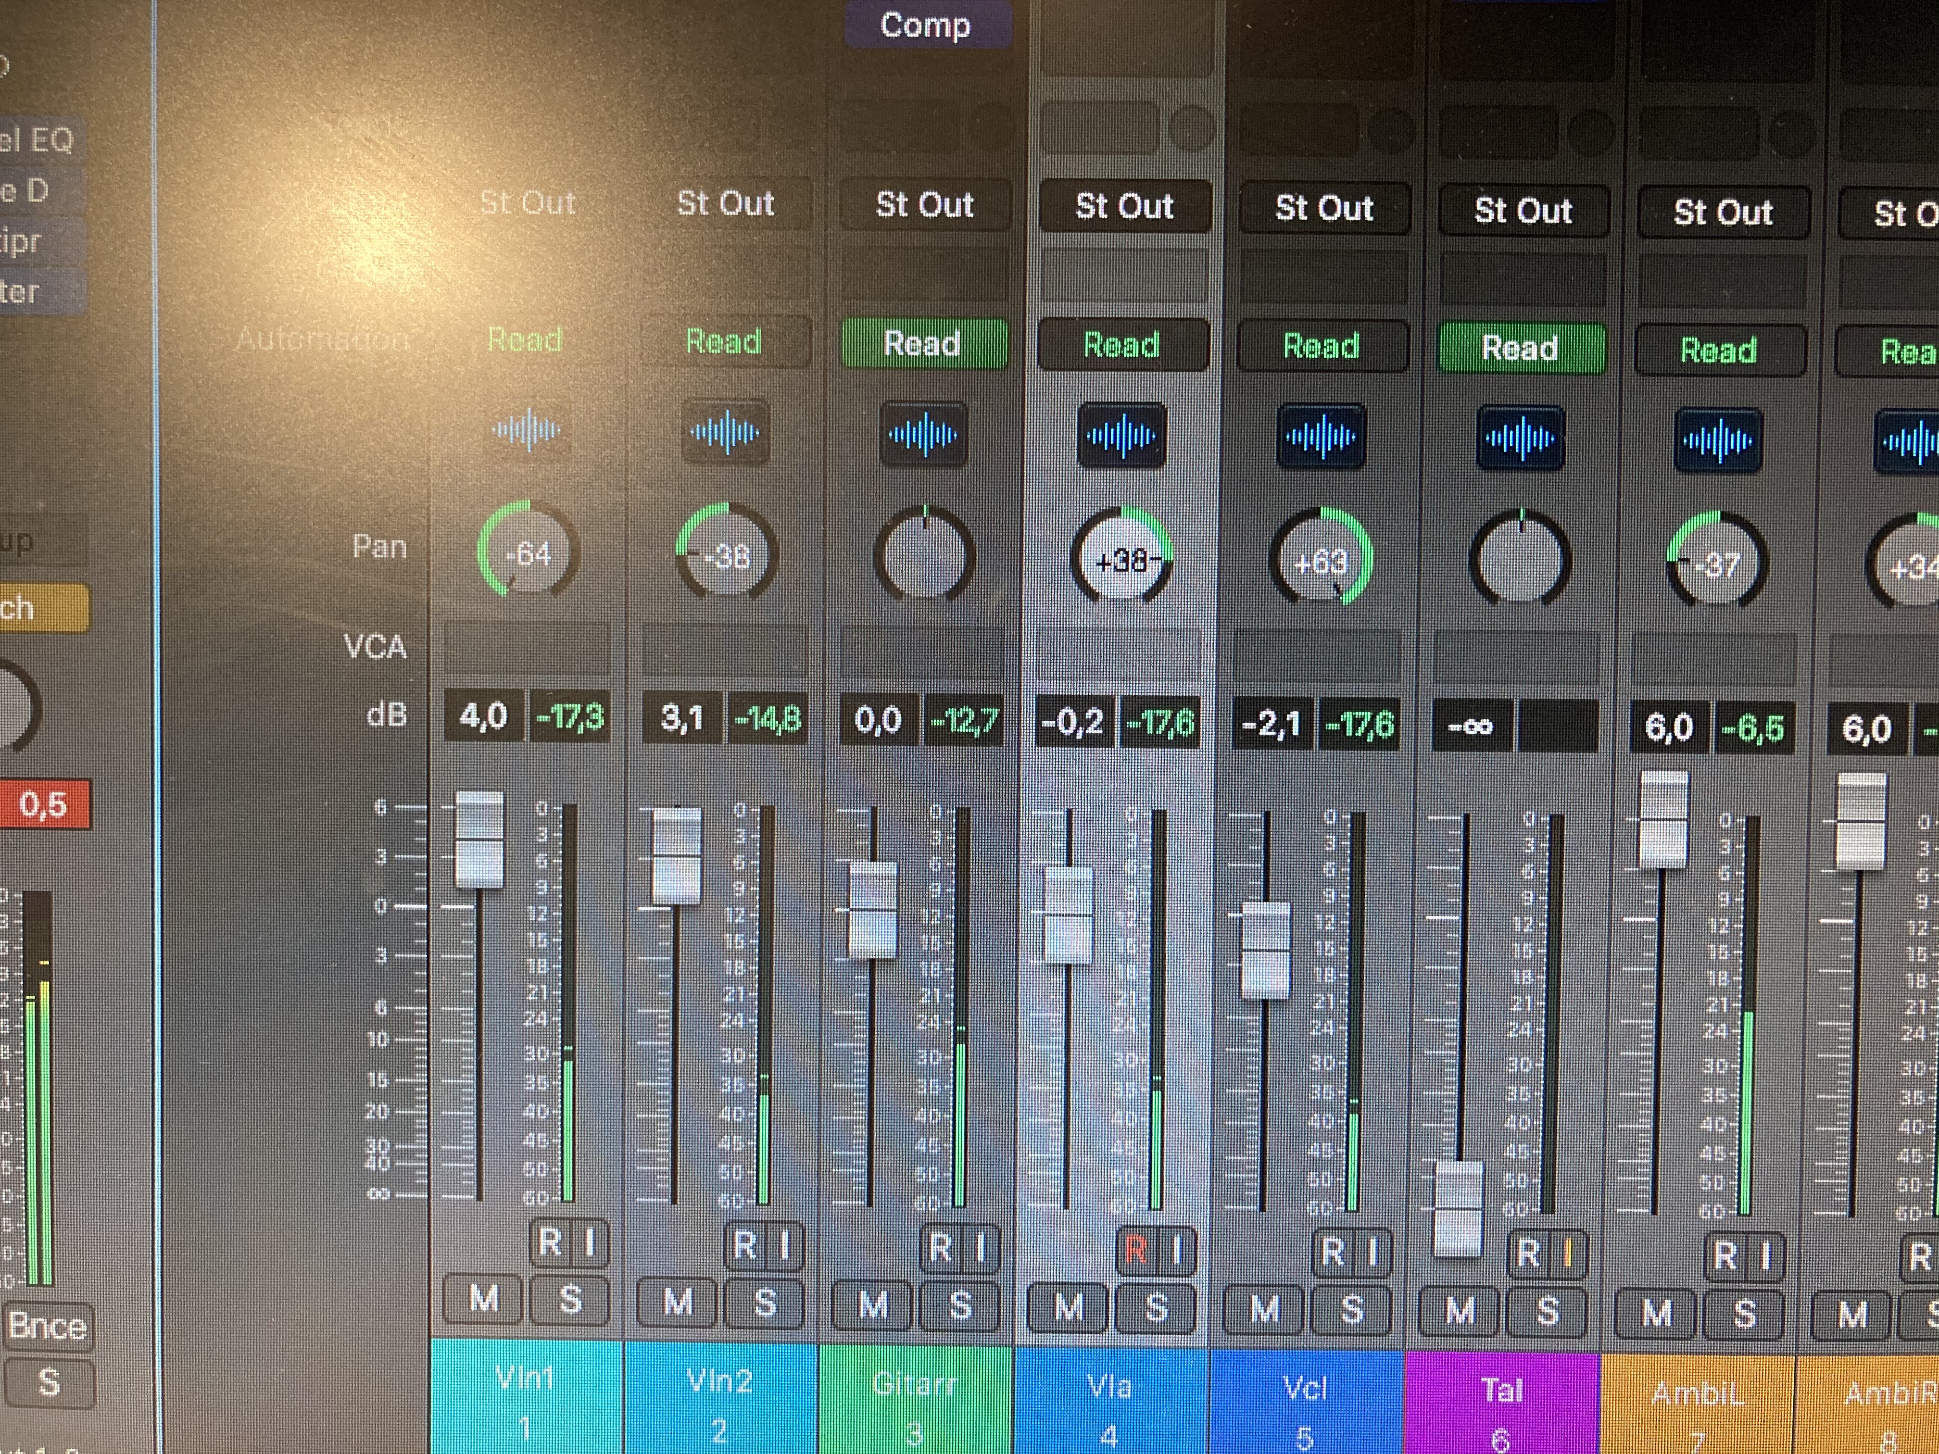Solo the output strip with S below Bnce

pos(49,1382)
